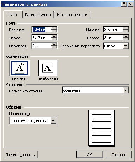Screen dimensions: 135x162
Task: Increase the Переплет value with up arrow
Action: 54,44
